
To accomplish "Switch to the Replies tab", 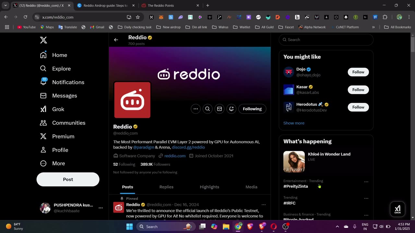I will (166, 187).
